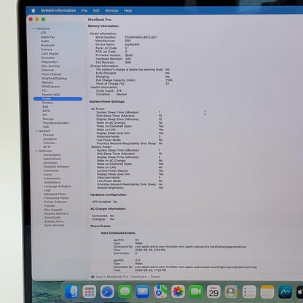Click Hardware in the bottom path bar

tap(139, 277)
